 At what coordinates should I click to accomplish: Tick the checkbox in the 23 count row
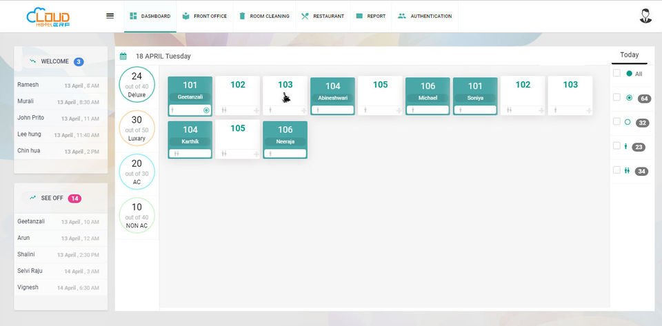point(616,146)
